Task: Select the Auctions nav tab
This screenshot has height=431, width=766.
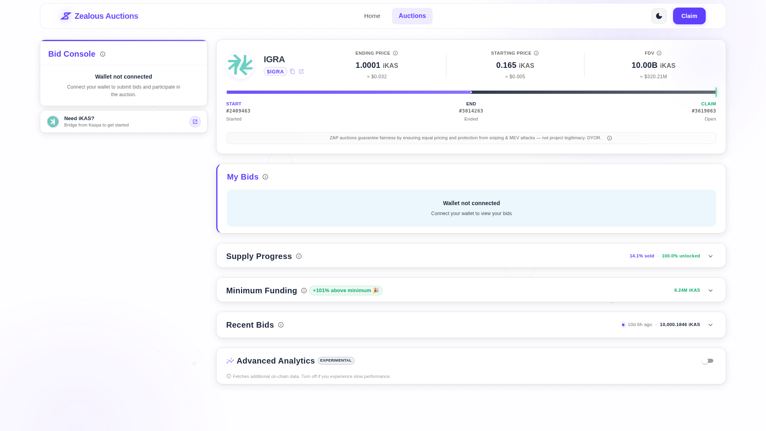Action: click(x=412, y=16)
